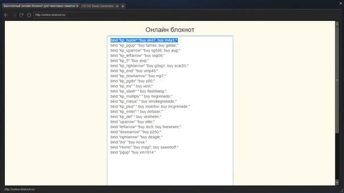Screen dimensions: 344x193
Task: Open the home page icon
Action: 29,15
